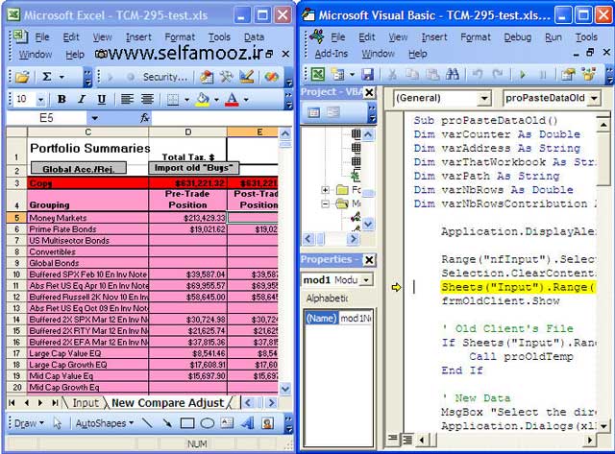Image resolution: width=615 pixels, height=454 pixels.
Task: Select the Line drawing tool
Action: point(147,423)
